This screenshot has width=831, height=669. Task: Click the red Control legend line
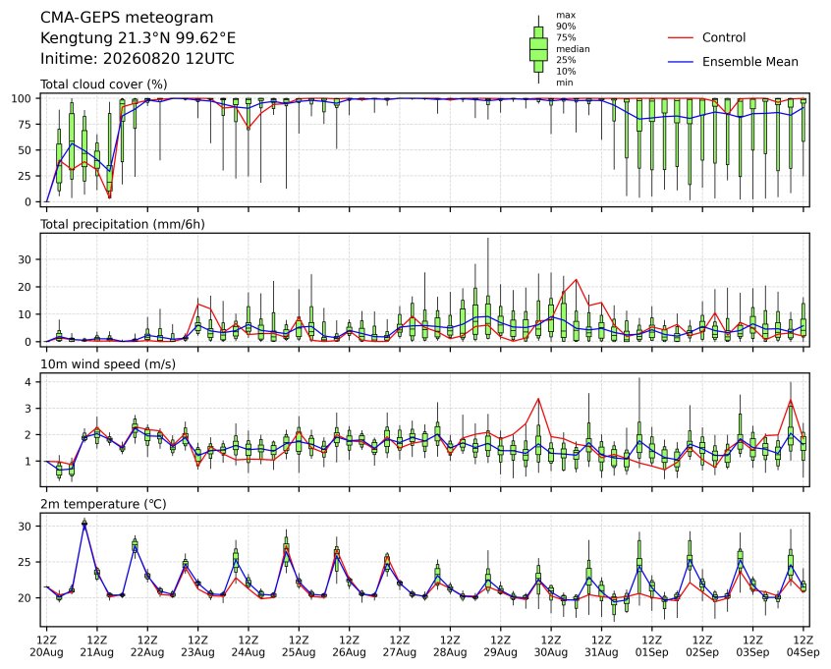coord(681,37)
